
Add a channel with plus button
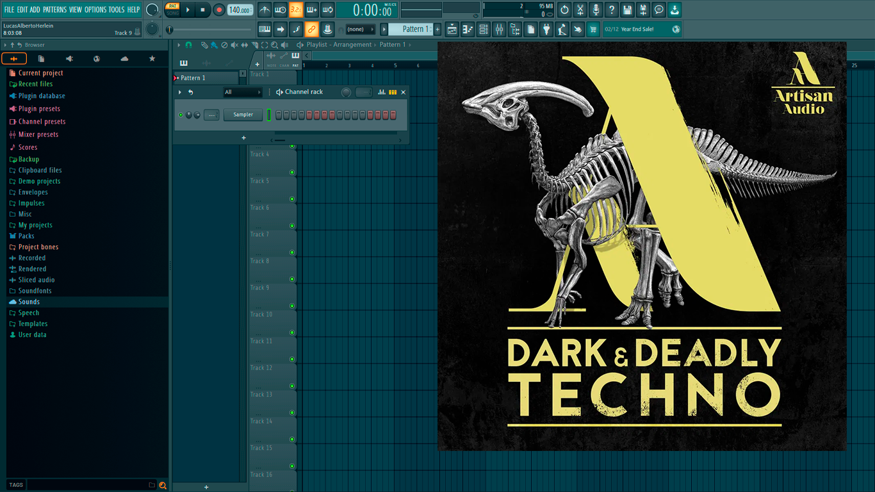(x=243, y=138)
